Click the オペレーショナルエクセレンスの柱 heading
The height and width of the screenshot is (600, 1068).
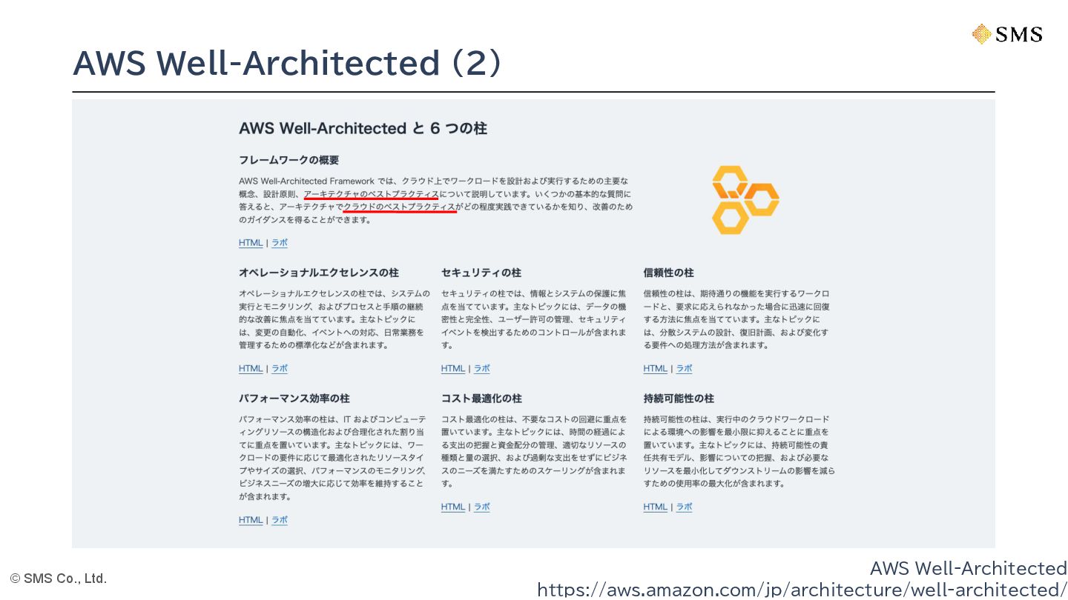319,273
